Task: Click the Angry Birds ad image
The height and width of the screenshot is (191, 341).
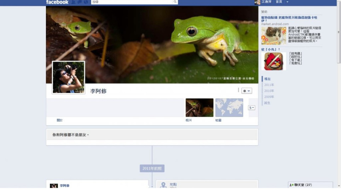Action: click(273, 61)
